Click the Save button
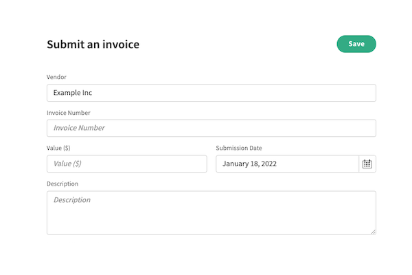 tap(356, 44)
